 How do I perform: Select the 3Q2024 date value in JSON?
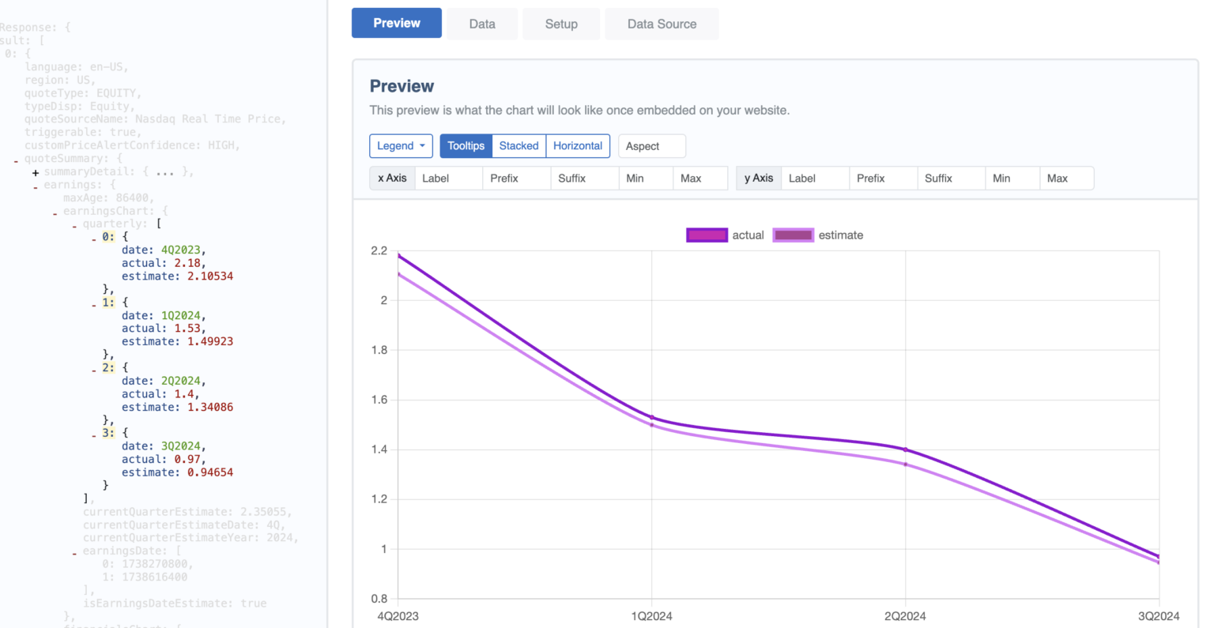pyautogui.click(x=181, y=446)
